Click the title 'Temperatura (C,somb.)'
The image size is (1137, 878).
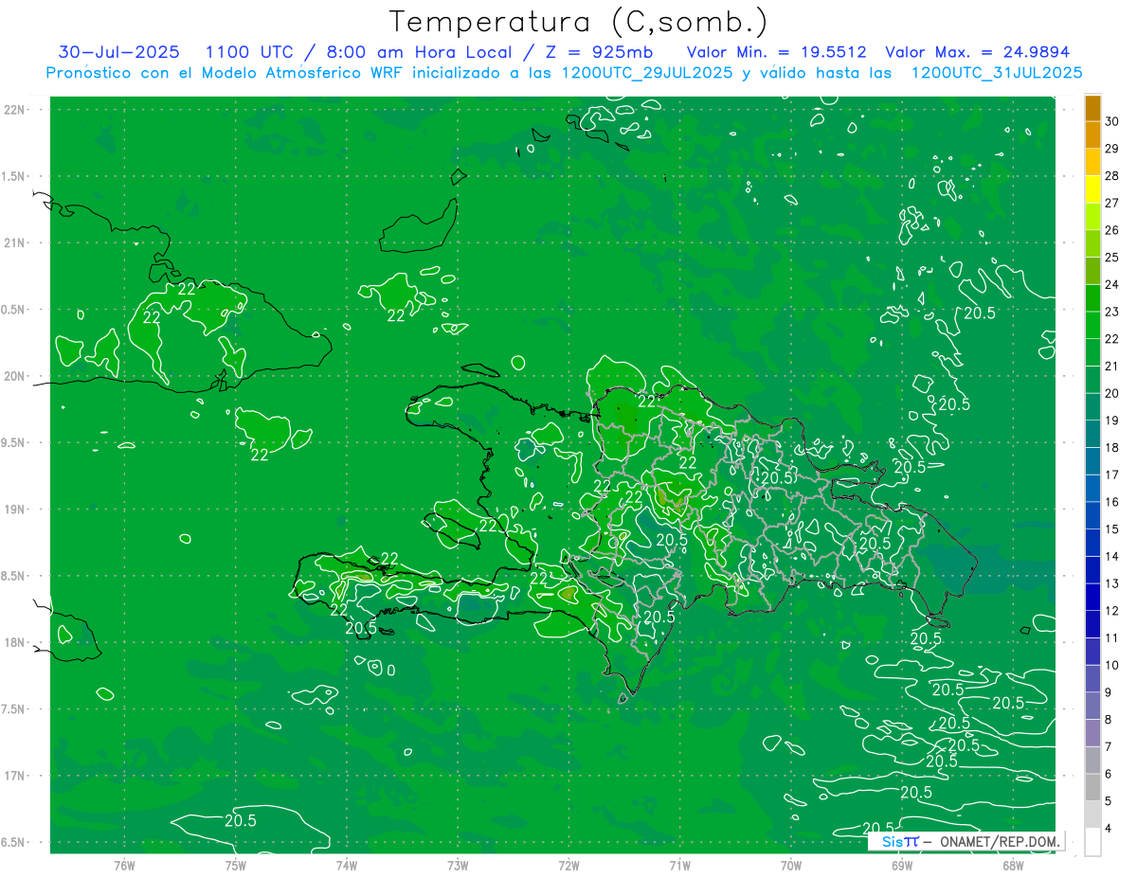tap(578, 22)
